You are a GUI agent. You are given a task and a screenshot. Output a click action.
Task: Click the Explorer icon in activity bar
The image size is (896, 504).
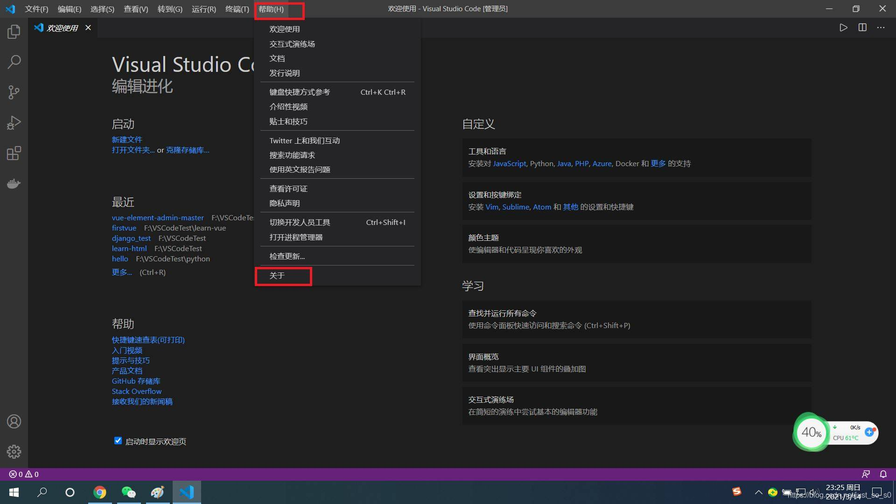(14, 31)
